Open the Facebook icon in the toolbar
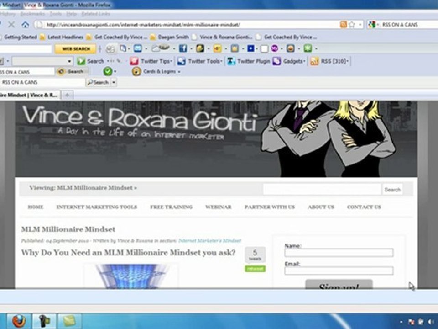Viewport: 438px width, 329px height. (182, 48)
